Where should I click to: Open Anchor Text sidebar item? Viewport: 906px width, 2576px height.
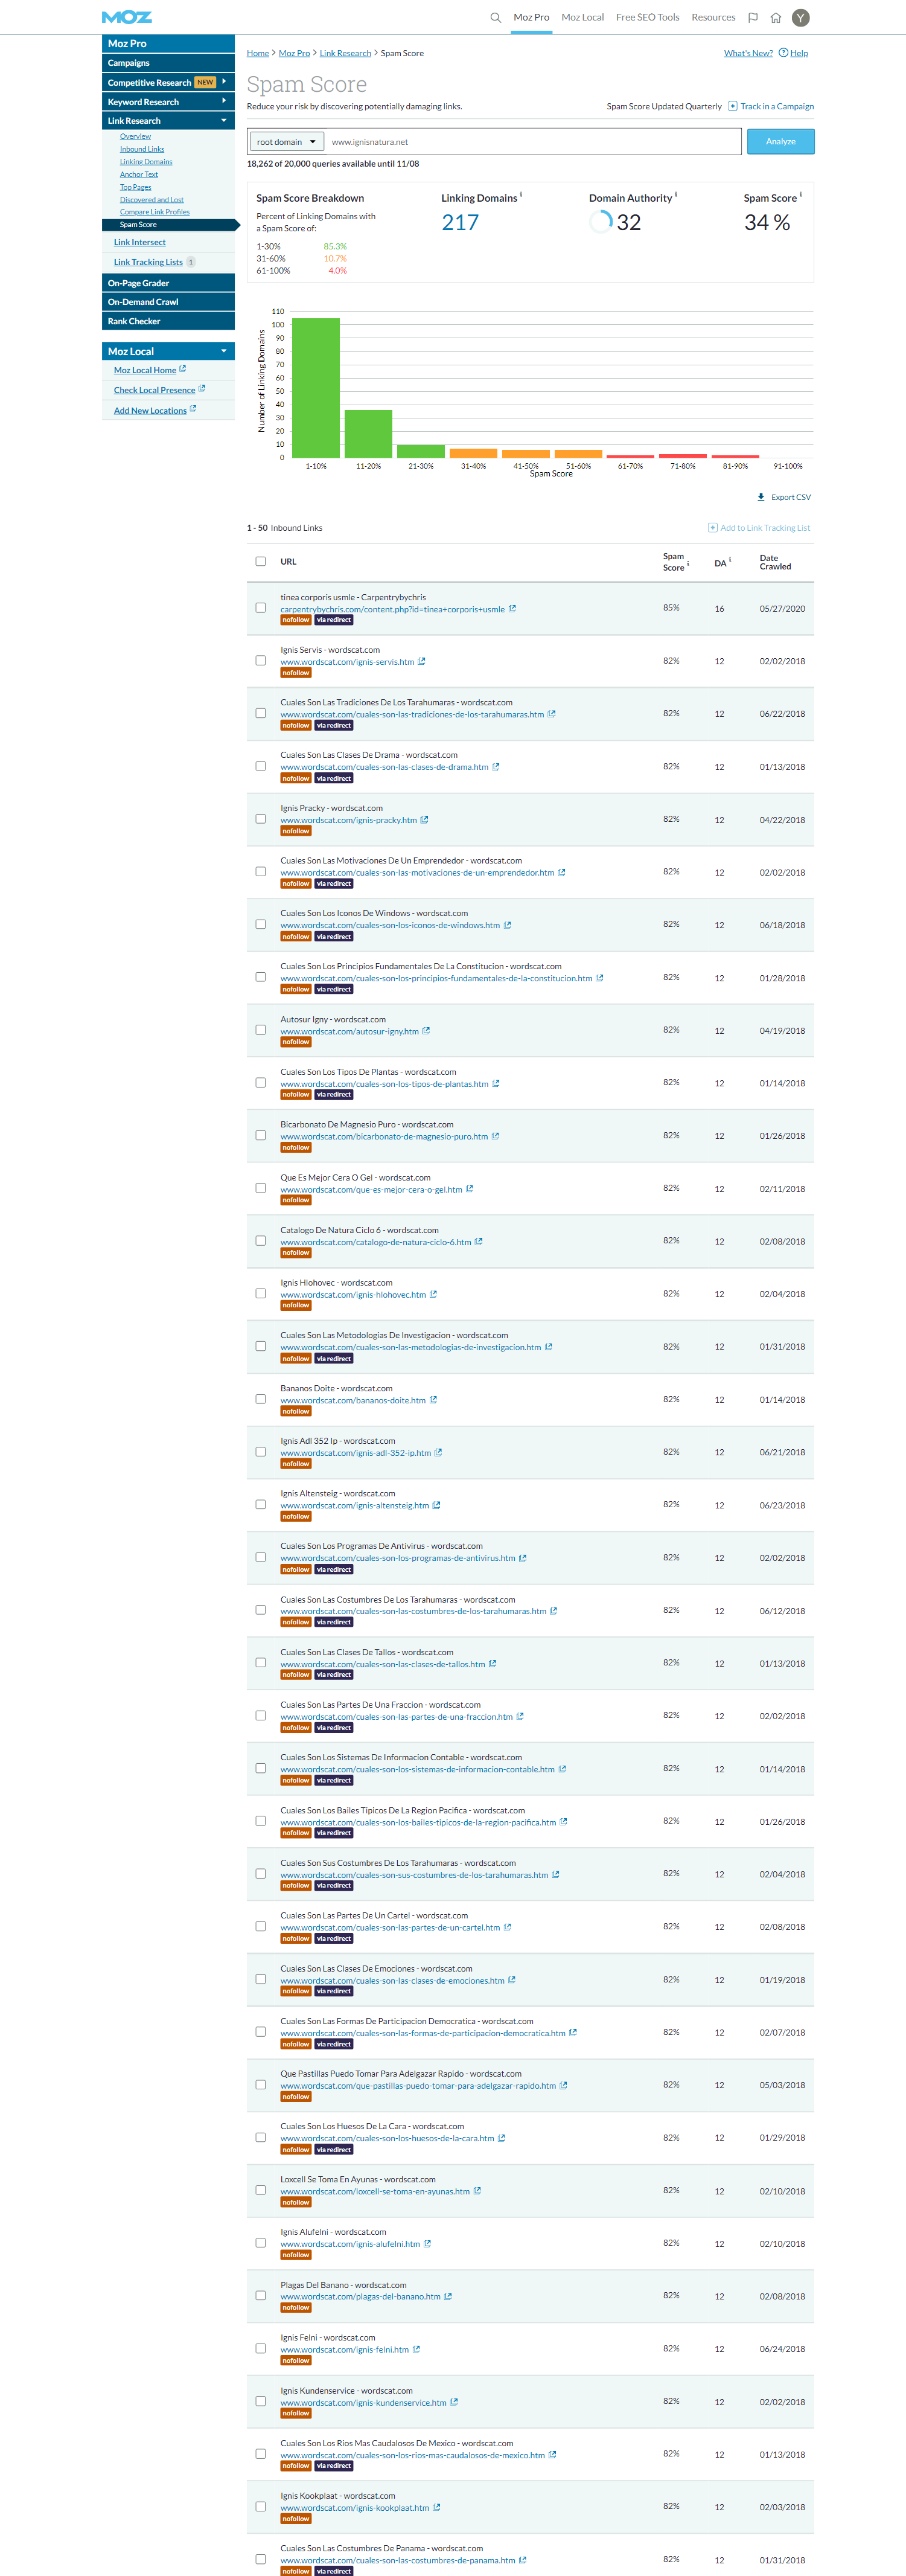pyautogui.click(x=139, y=174)
